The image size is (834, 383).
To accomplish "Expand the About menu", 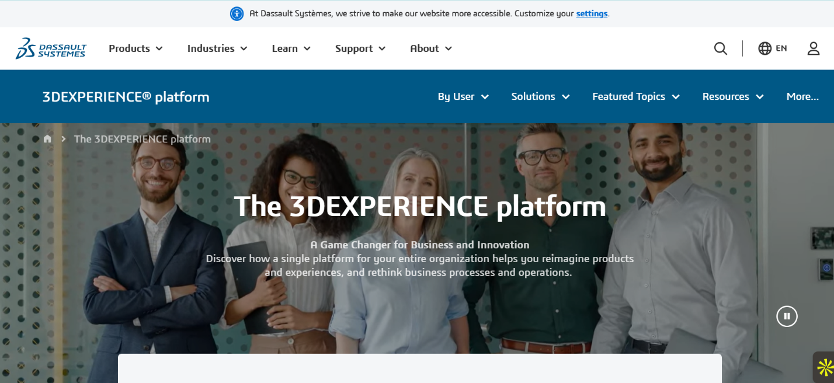I will [431, 48].
